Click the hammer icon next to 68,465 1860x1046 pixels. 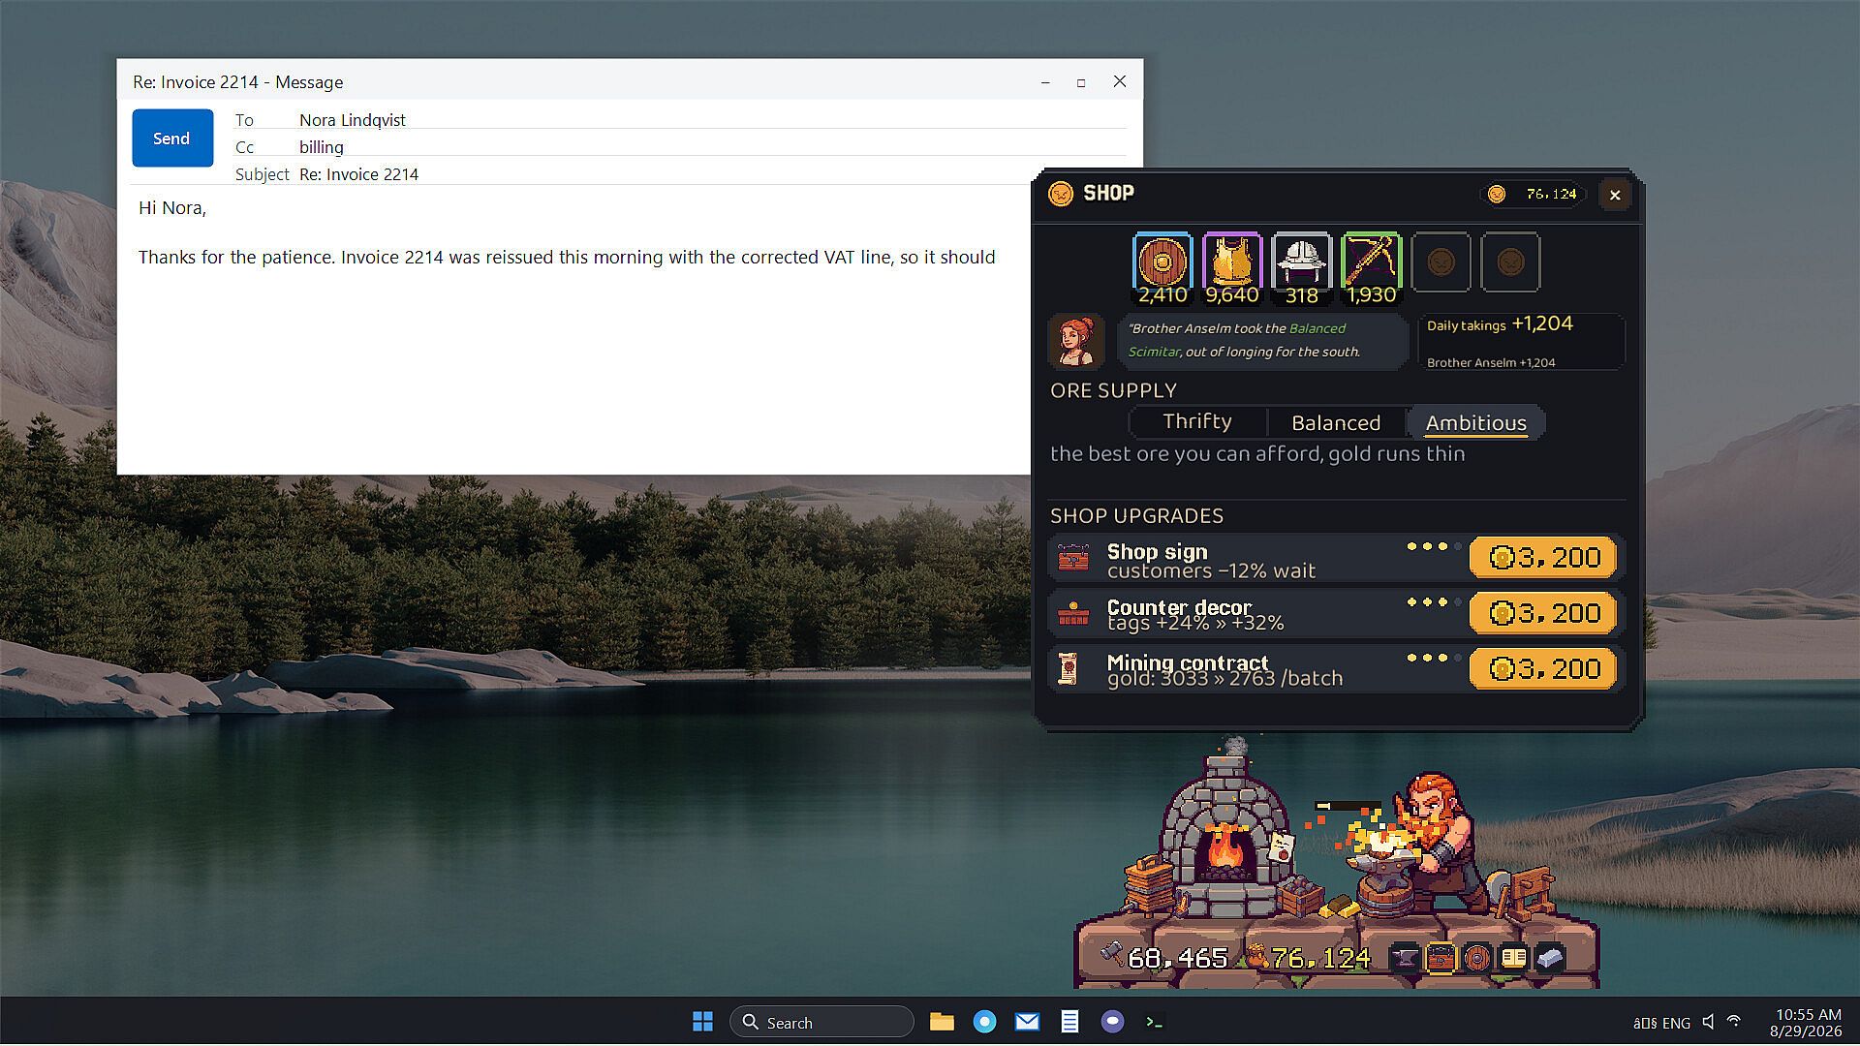[1112, 956]
